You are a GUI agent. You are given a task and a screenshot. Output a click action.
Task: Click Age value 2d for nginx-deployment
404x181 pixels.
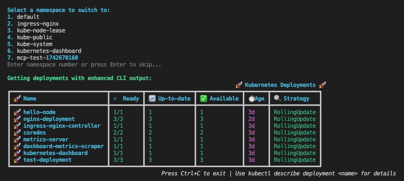(251, 119)
